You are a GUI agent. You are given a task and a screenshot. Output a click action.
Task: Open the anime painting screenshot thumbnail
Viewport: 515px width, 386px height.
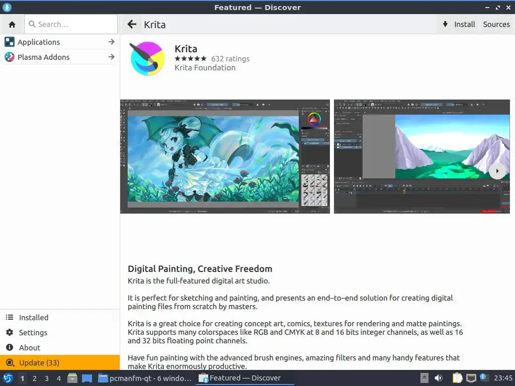[x=225, y=157]
